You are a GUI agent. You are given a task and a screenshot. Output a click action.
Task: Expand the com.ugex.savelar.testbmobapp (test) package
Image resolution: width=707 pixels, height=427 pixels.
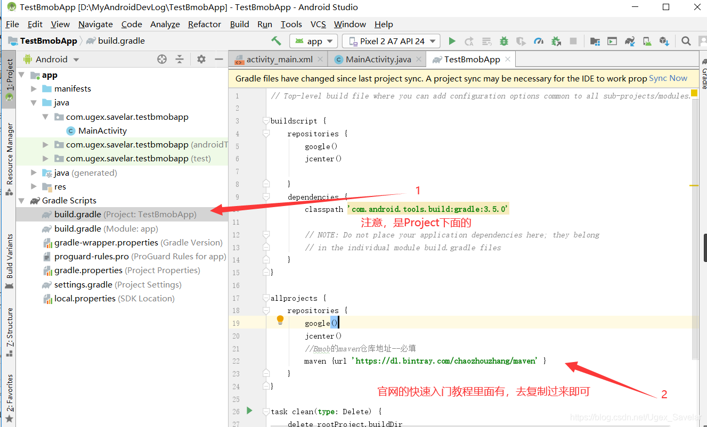pos(46,159)
